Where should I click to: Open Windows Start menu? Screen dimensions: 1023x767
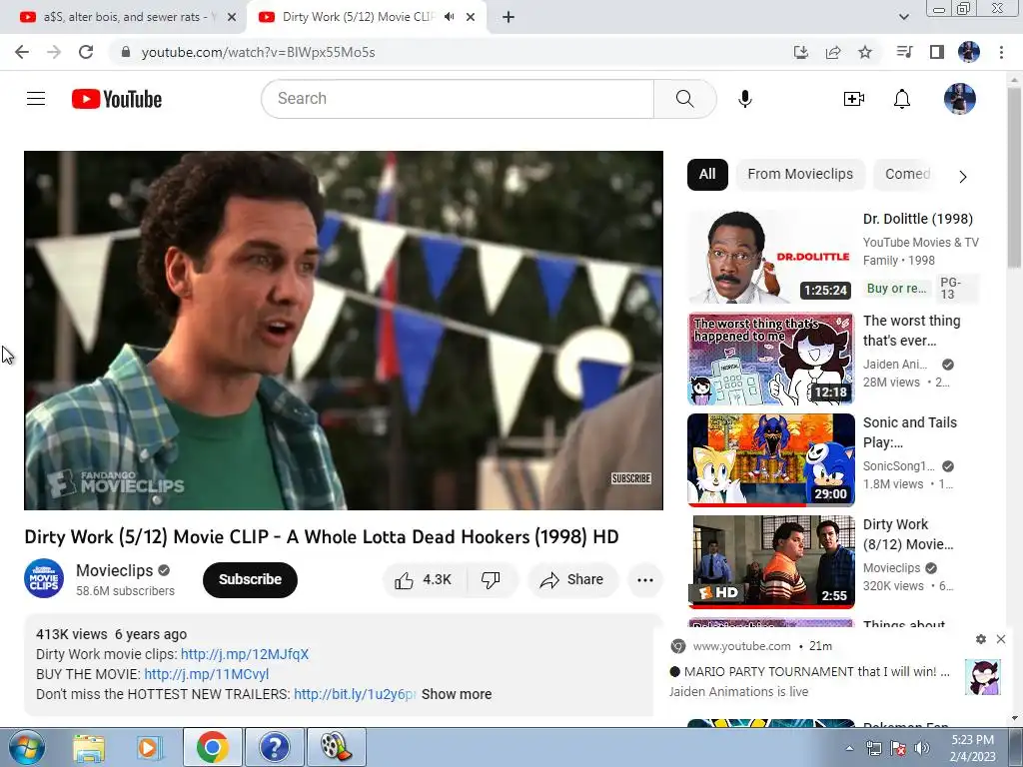click(x=27, y=747)
